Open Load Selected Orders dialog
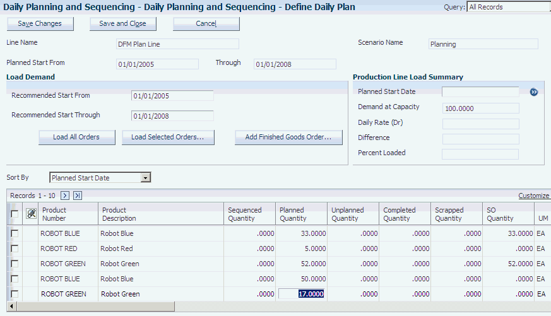The height and width of the screenshot is (316, 551). coord(167,138)
